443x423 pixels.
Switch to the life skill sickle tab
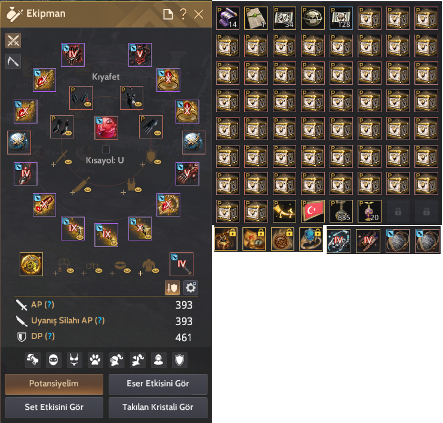click(13, 61)
